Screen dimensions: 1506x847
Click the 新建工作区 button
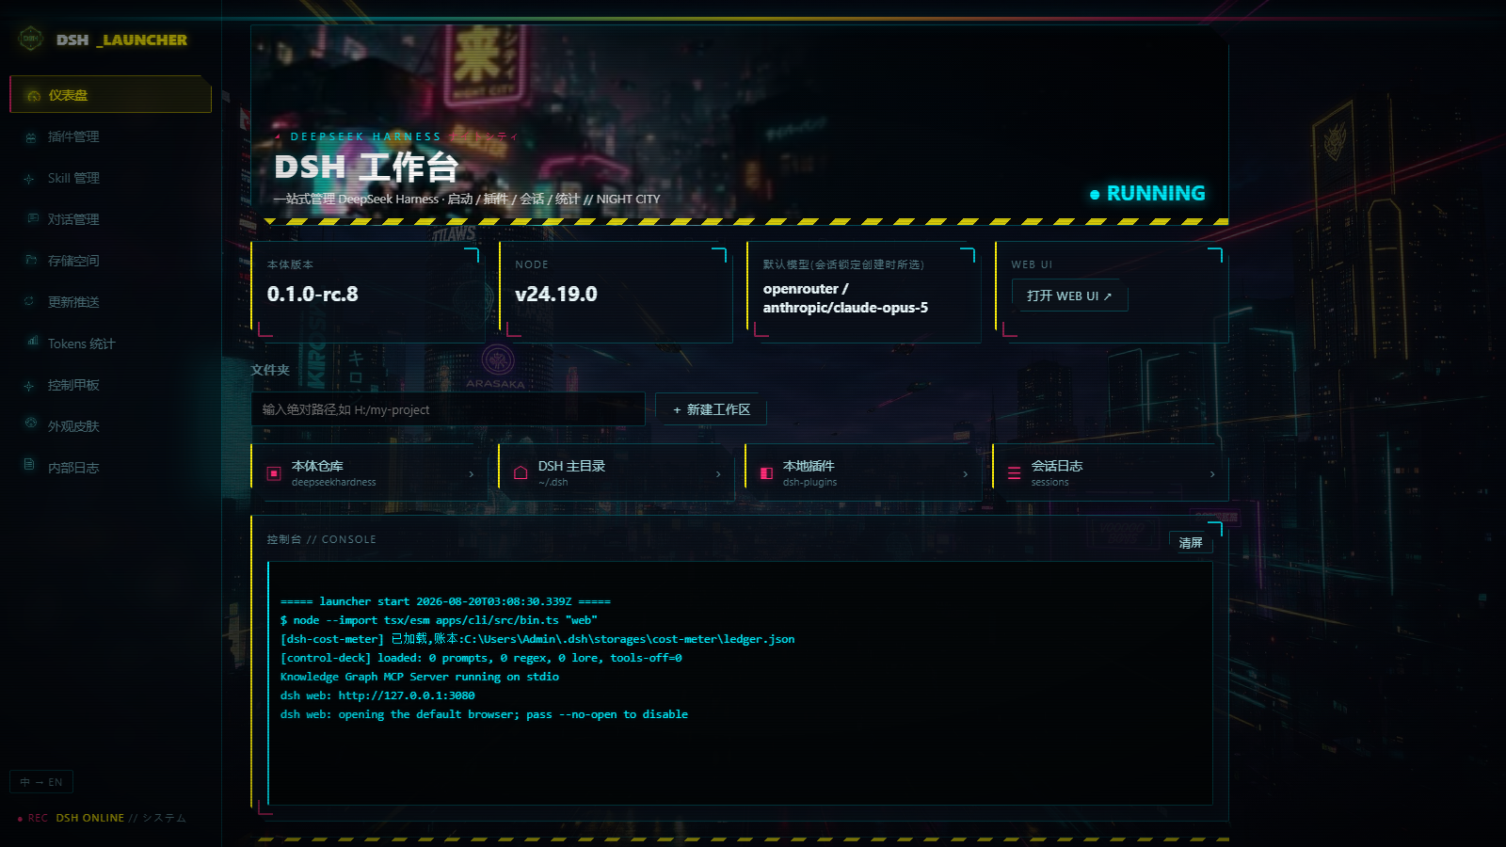pos(711,409)
